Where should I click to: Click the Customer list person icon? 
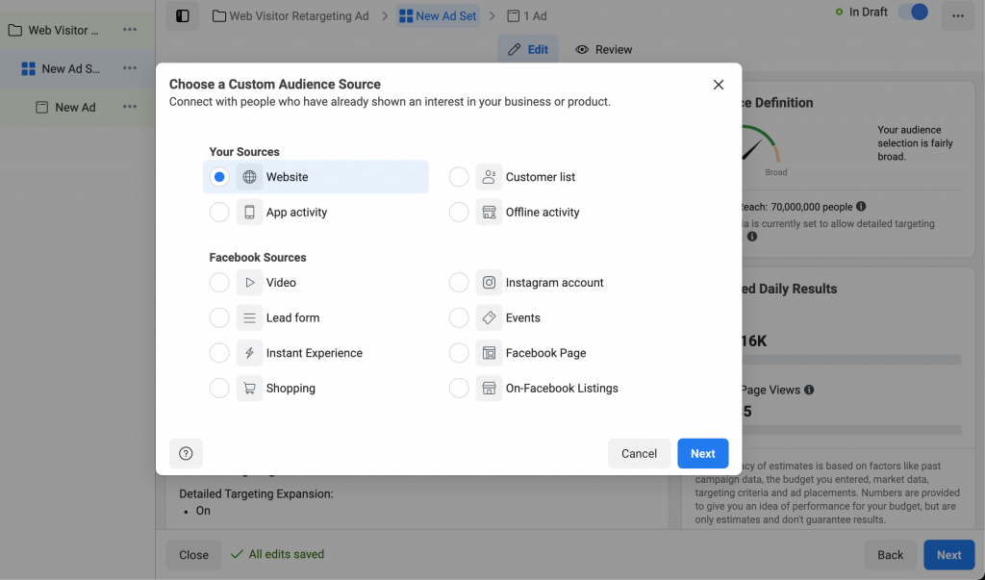pos(489,177)
